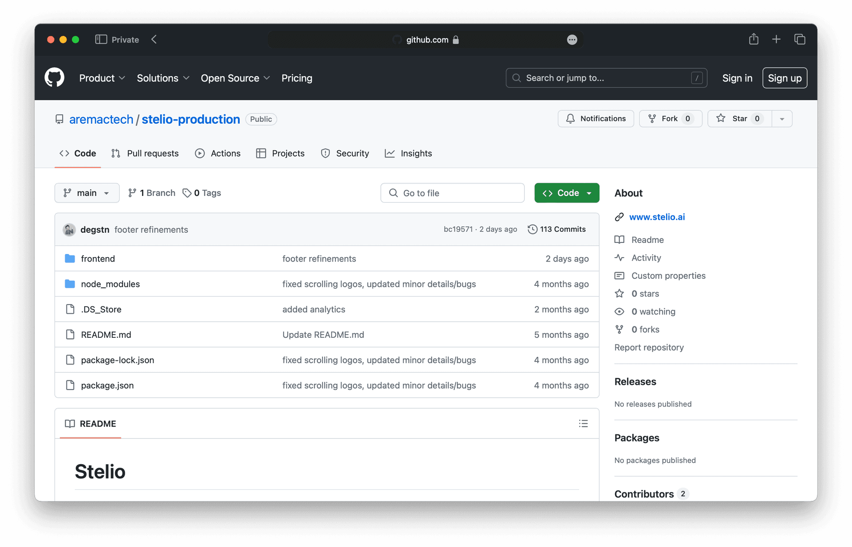The height and width of the screenshot is (547, 852).
Task: Open README outline list icon
Action: (x=583, y=424)
